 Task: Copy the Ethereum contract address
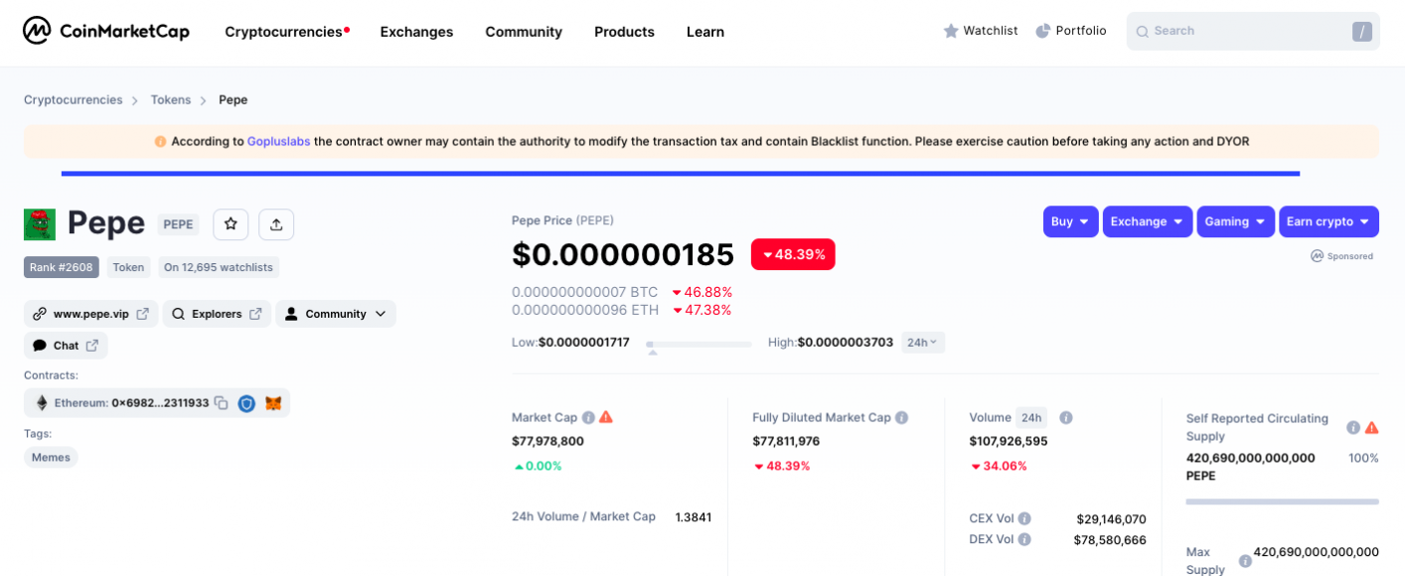pyautogui.click(x=222, y=403)
